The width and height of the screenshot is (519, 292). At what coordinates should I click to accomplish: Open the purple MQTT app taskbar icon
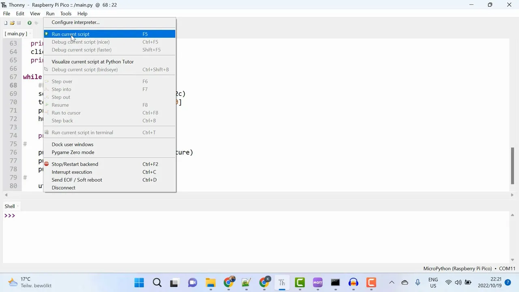[317, 283]
